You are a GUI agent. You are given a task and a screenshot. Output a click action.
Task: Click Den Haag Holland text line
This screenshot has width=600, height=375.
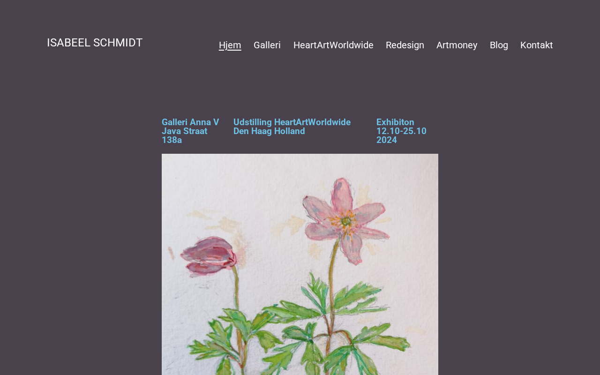click(269, 131)
